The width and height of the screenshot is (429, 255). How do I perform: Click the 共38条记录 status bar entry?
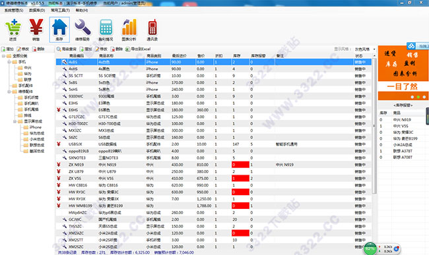click(x=67, y=252)
